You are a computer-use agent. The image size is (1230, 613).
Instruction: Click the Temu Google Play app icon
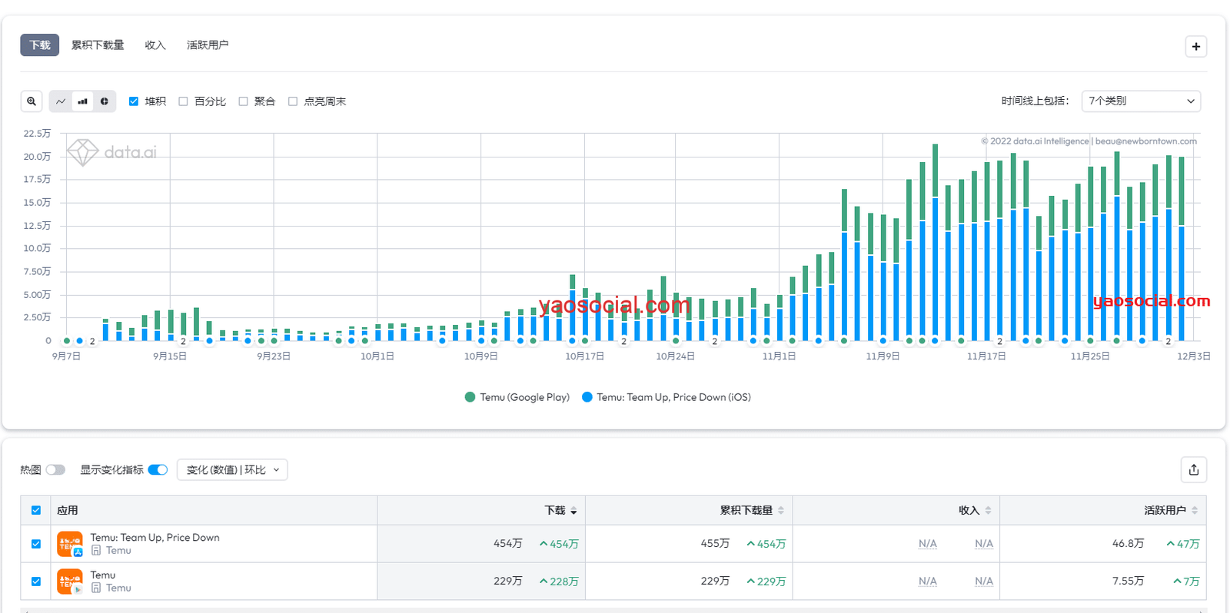[x=69, y=582]
